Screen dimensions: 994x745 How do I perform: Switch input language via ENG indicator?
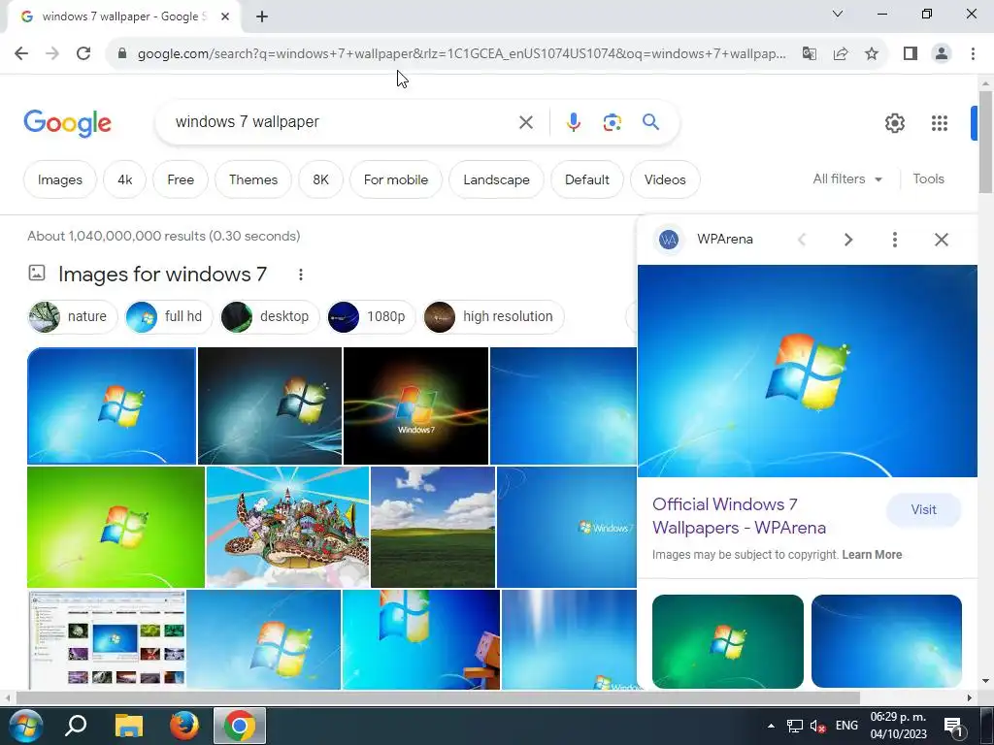(x=846, y=726)
